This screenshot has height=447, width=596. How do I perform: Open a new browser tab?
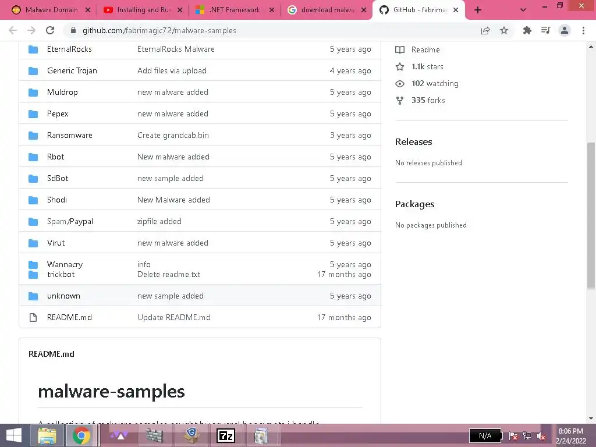point(478,10)
